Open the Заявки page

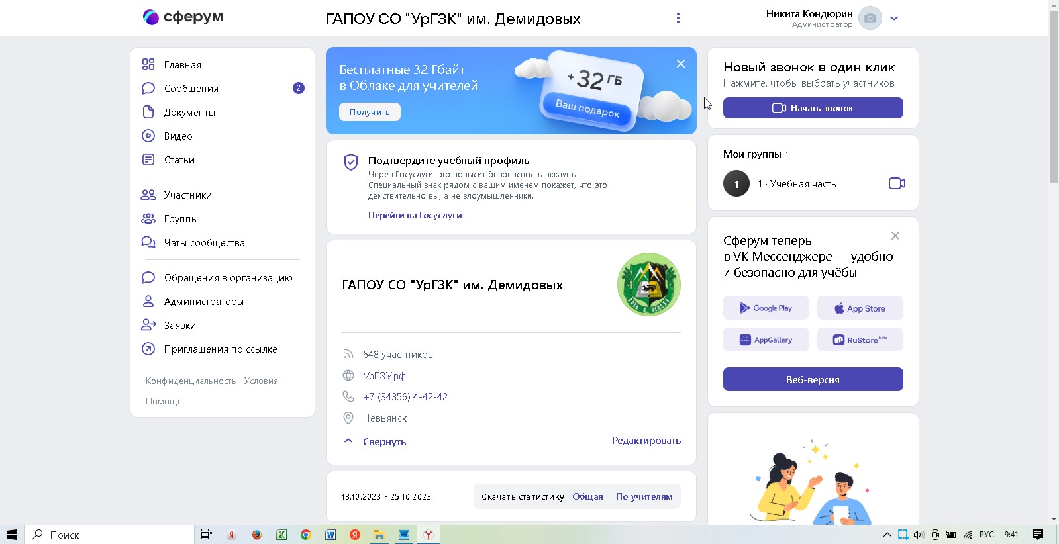coord(180,326)
